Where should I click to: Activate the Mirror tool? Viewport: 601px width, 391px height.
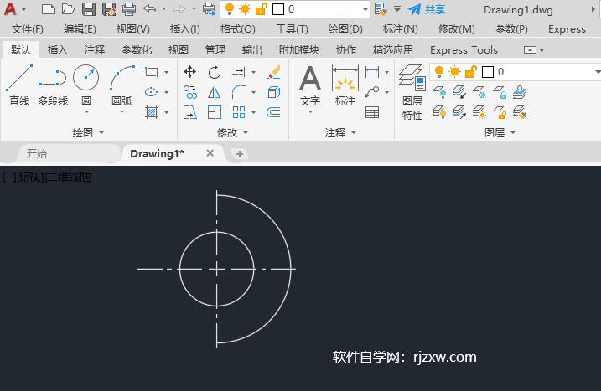pos(215,92)
